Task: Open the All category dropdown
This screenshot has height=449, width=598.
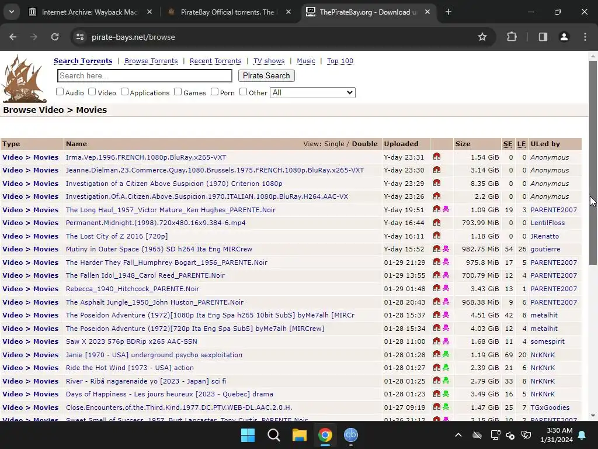Action: [x=313, y=92]
